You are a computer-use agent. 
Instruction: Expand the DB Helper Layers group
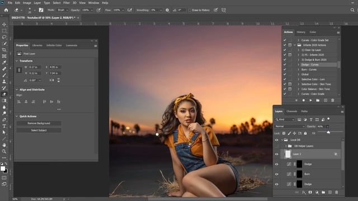click(x=286, y=146)
